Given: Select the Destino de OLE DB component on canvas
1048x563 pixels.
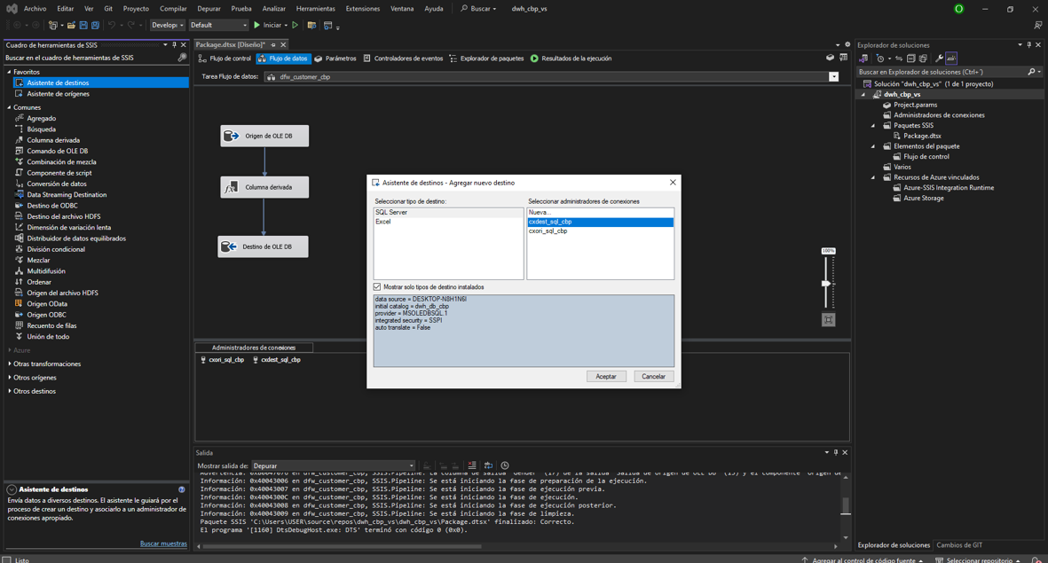Looking at the screenshot, I should click(264, 246).
